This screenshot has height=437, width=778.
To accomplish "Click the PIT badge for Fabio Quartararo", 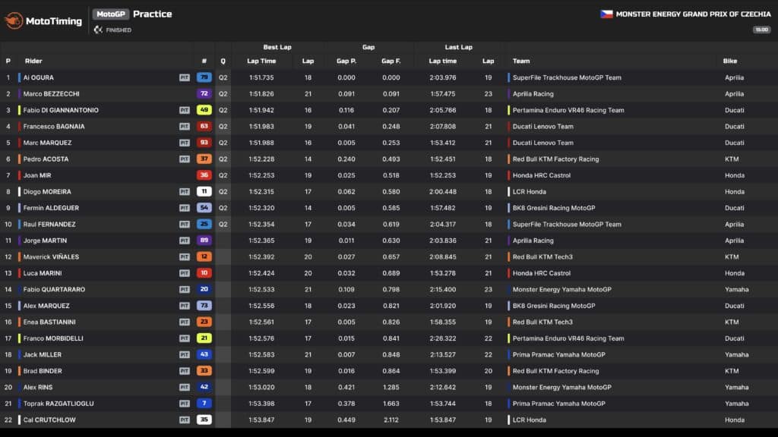I will pyautogui.click(x=185, y=290).
